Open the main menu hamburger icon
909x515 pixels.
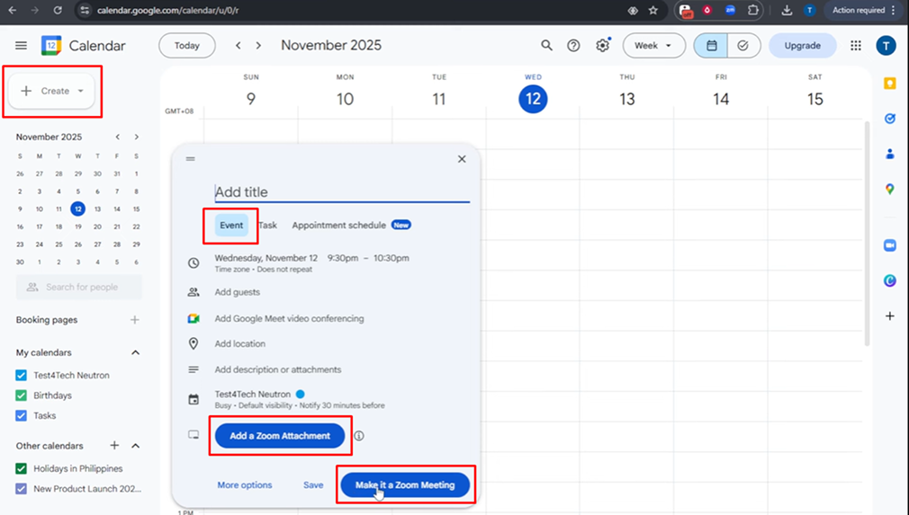[21, 45]
